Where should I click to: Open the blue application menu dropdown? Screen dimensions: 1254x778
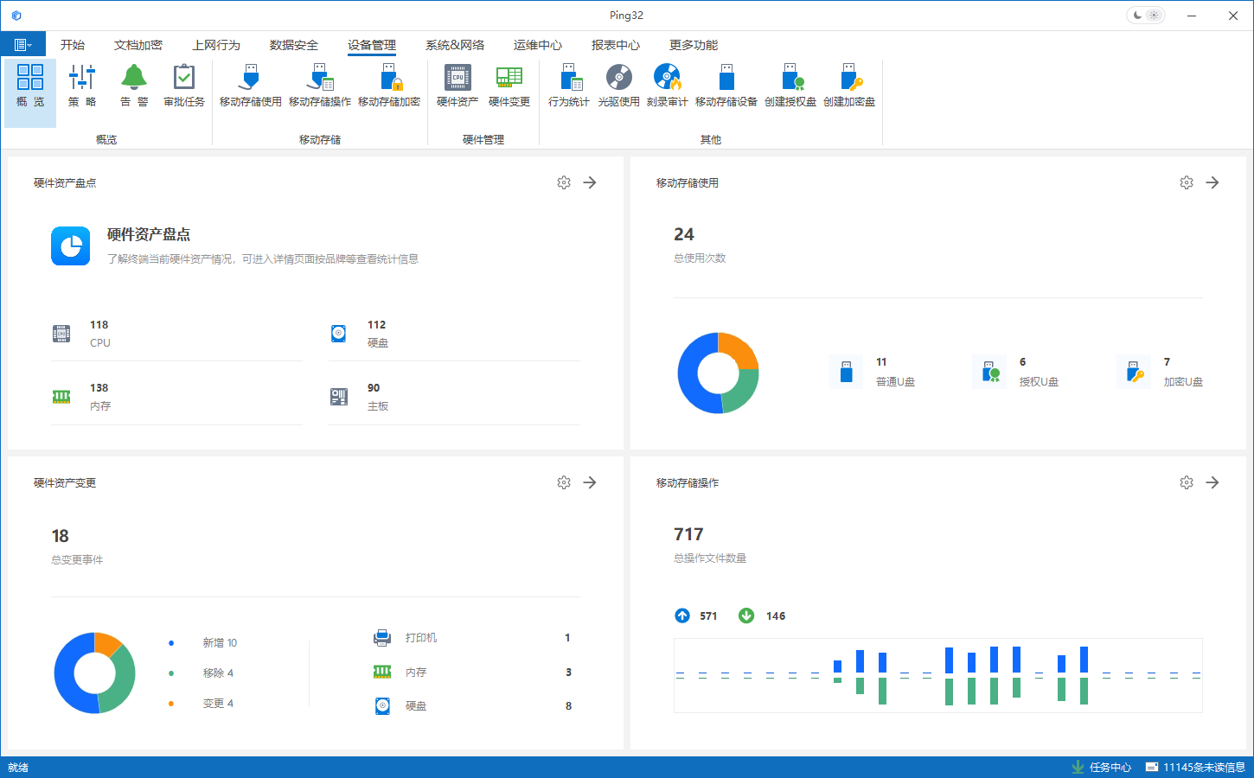coord(23,45)
